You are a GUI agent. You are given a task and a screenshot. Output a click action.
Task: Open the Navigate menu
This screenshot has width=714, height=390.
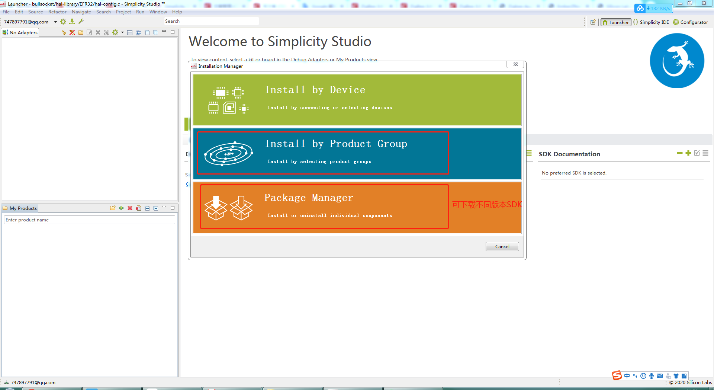(x=81, y=12)
